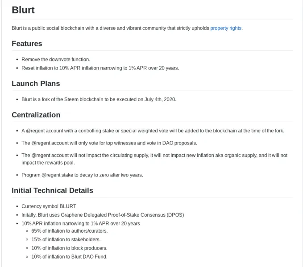This screenshot has height=267, width=303.
Task: Click '15% of inflation to stakeholders'
Action: (66, 239)
